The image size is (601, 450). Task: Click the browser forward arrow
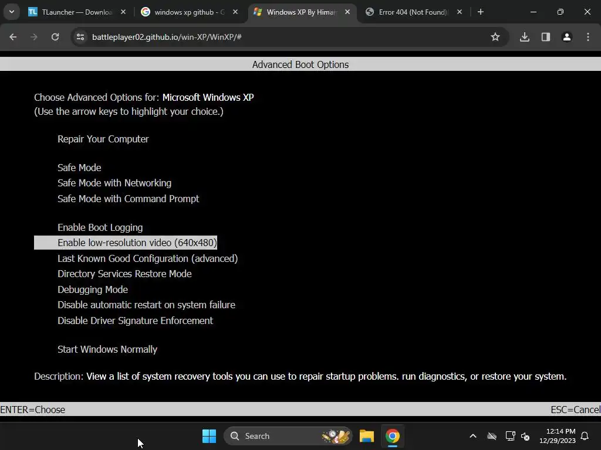pos(34,37)
